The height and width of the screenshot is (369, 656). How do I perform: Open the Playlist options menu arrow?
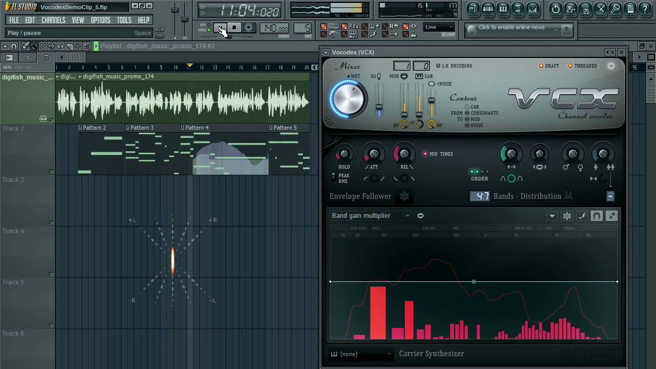click(5, 46)
